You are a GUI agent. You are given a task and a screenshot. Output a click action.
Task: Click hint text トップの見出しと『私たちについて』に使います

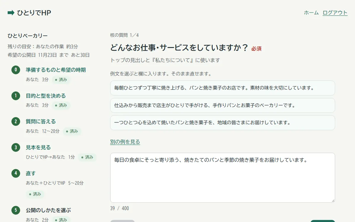(165, 60)
